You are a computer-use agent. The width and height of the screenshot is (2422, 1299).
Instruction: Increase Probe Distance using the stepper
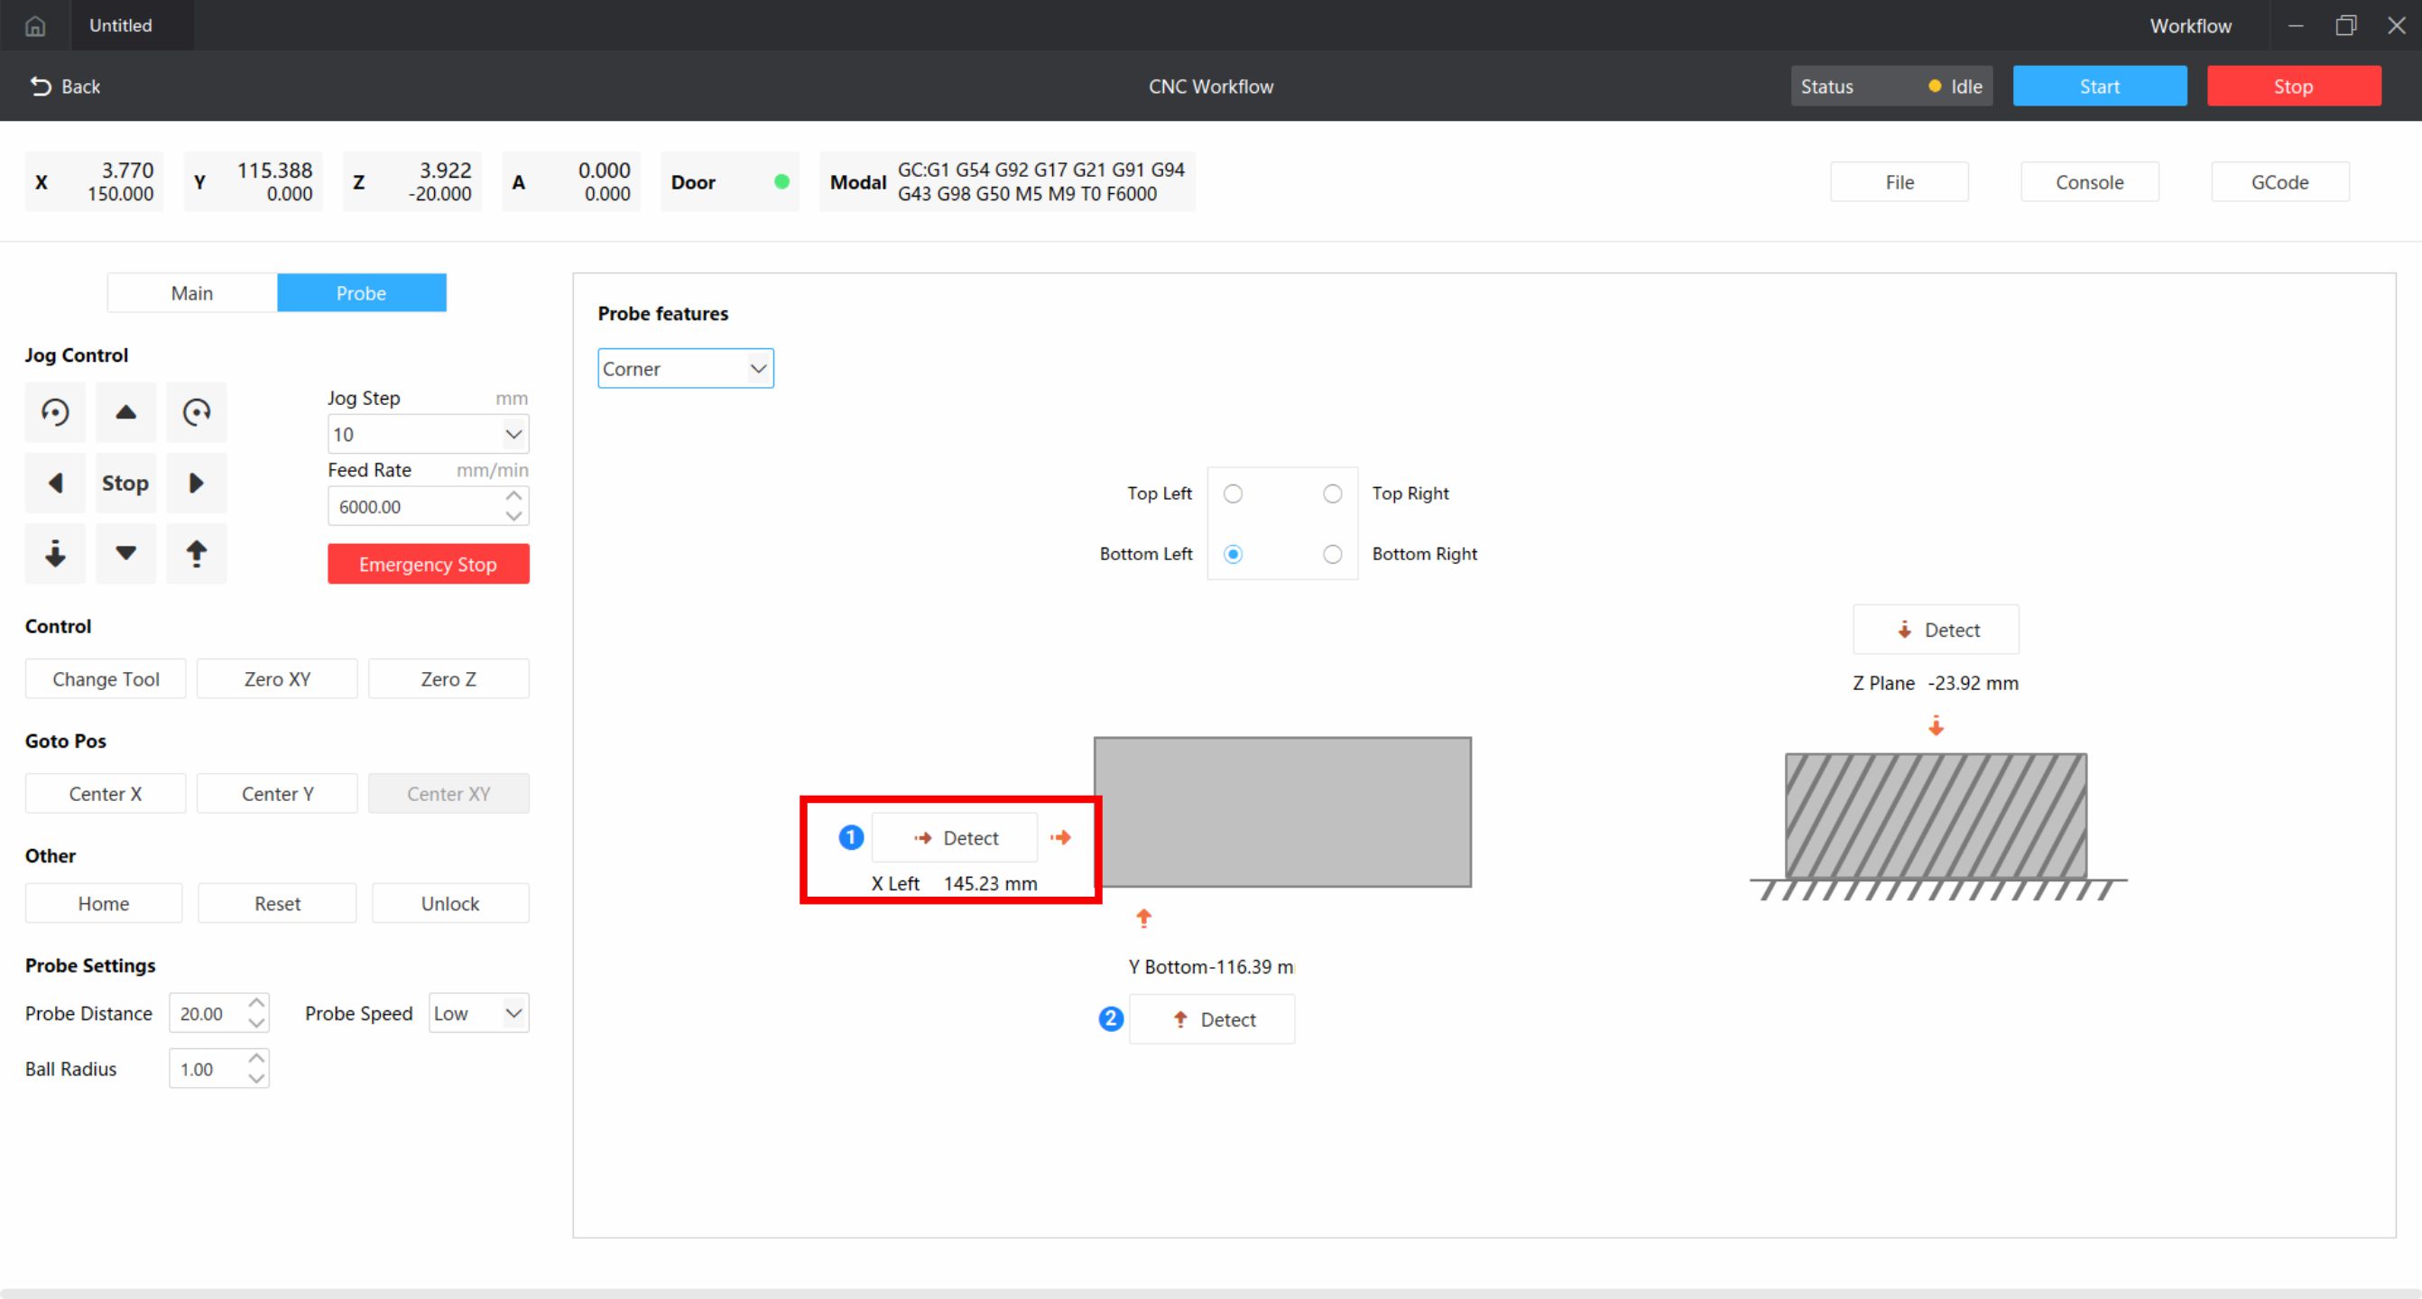tap(254, 1002)
